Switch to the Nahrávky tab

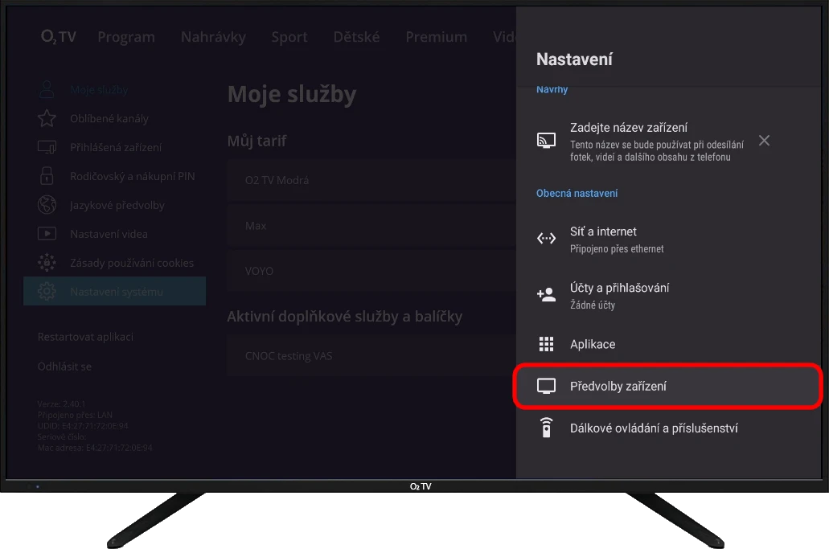pyautogui.click(x=213, y=37)
